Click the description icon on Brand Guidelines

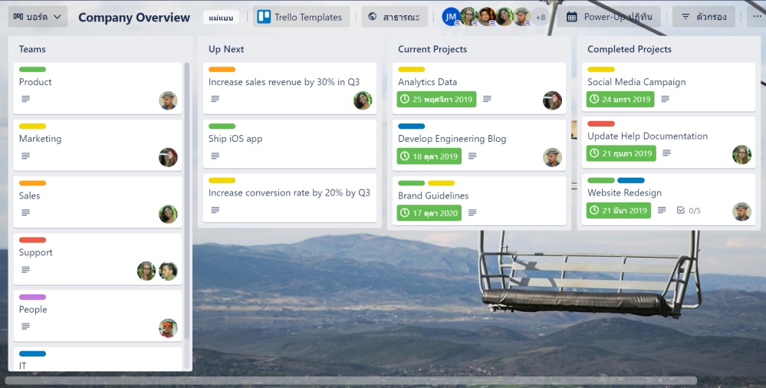click(x=472, y=213)
